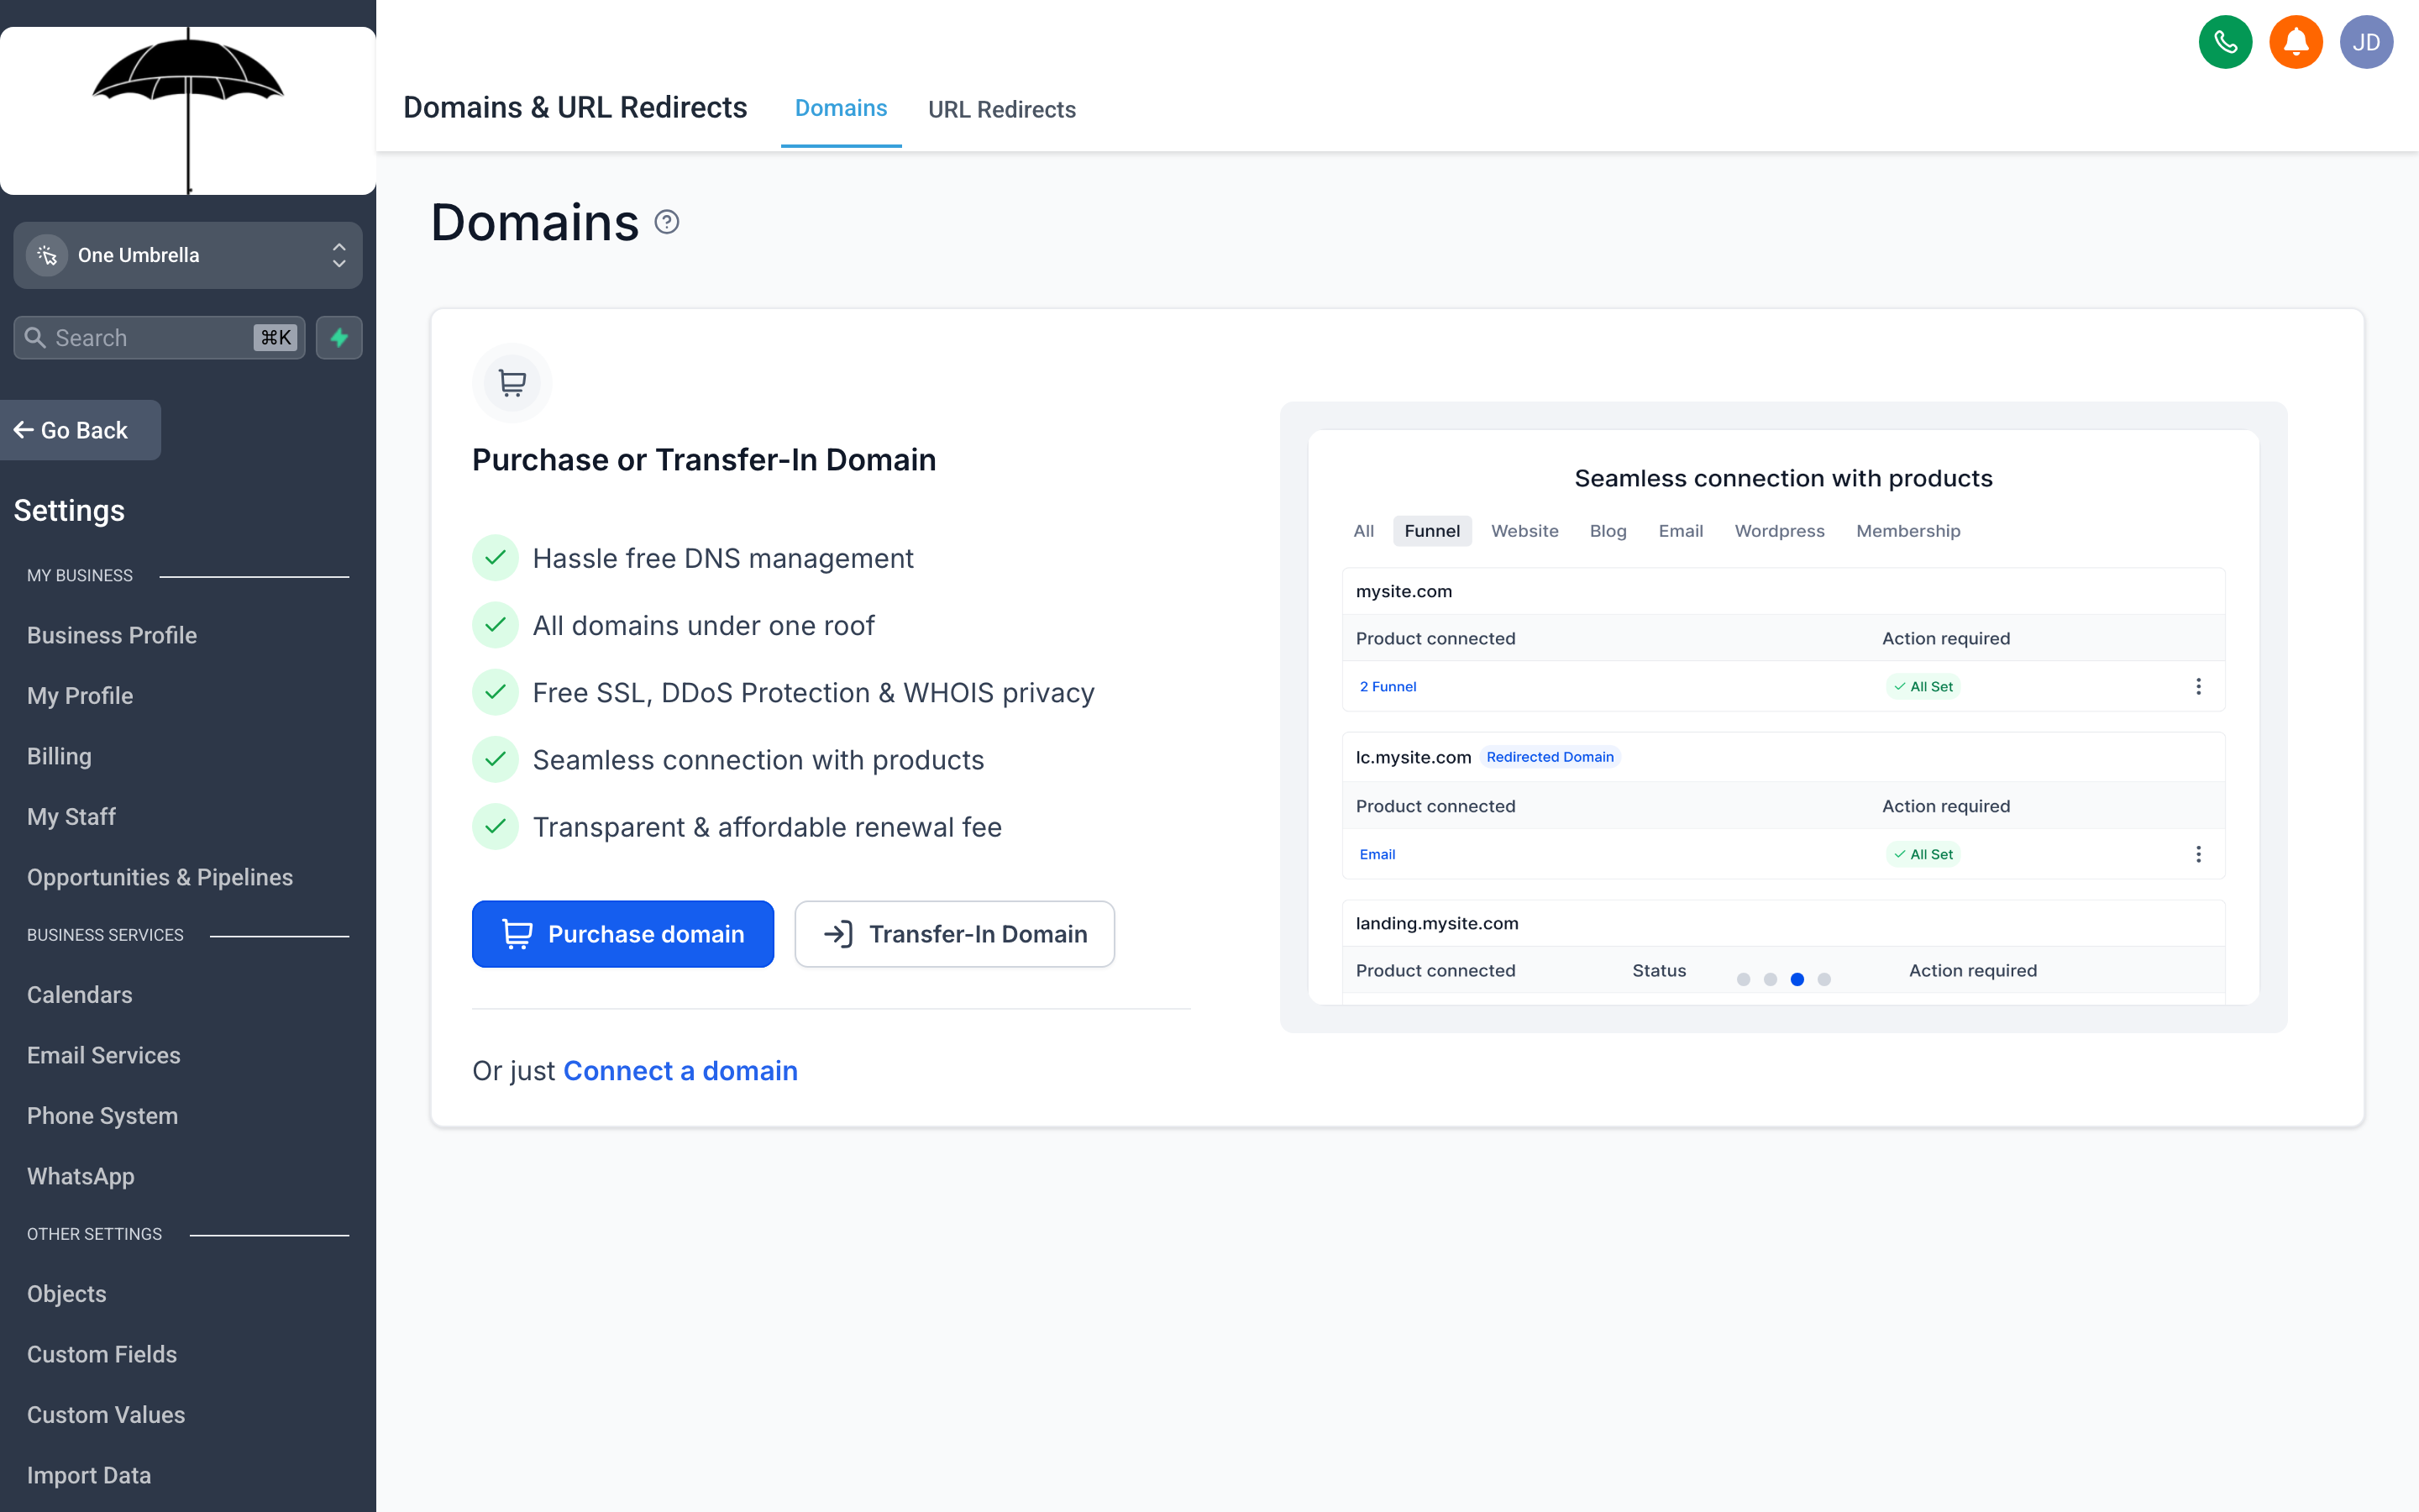Open Business Profile settings

(112, 635)
